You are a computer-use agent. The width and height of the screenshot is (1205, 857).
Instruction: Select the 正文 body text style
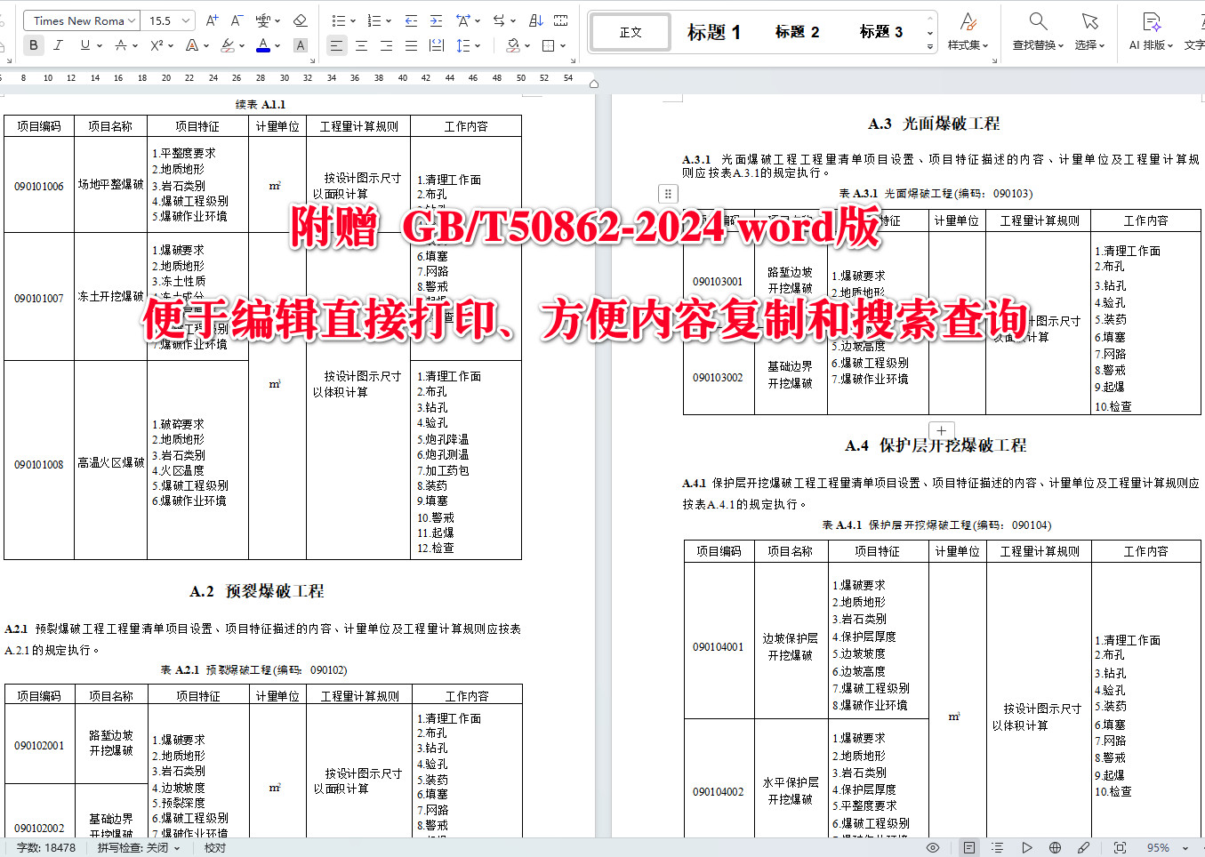629,31
